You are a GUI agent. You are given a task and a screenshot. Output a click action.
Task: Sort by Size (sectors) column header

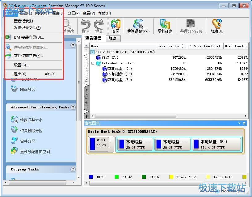click(171, 46)
